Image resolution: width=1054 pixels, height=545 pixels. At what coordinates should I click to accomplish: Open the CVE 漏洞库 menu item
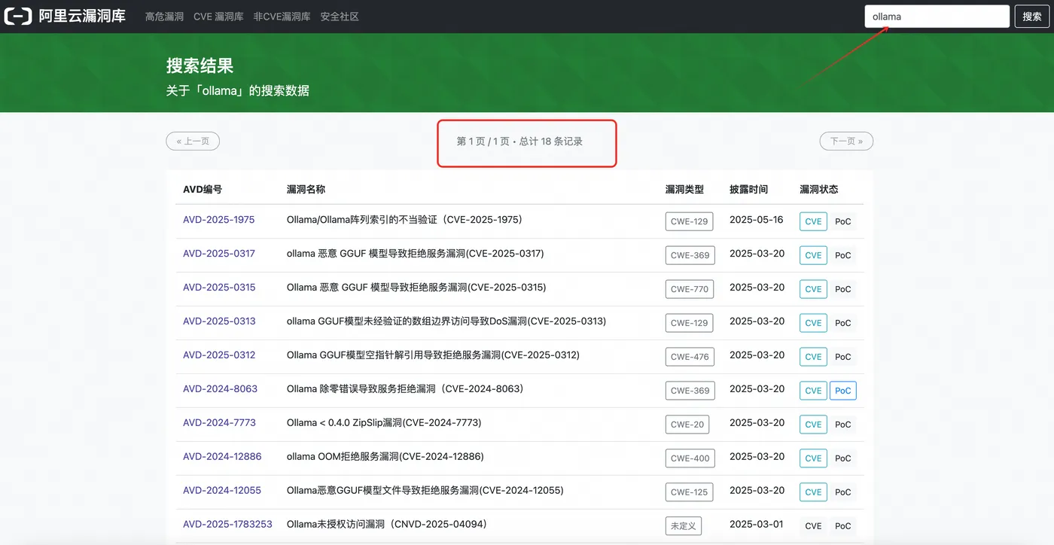click(218, 17)
